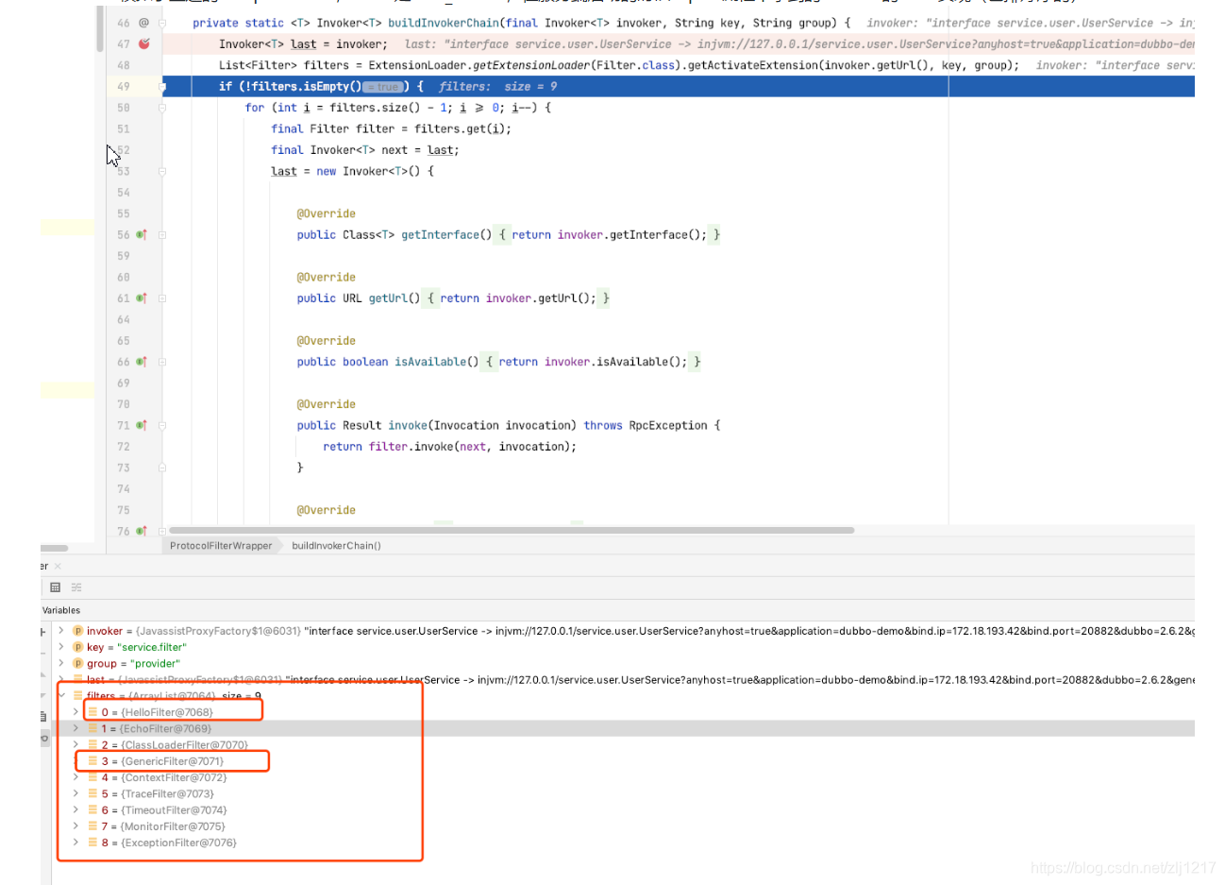Click the inline '= true' hint on line 49
This screenshot has width=1225, height=885.
384,87
